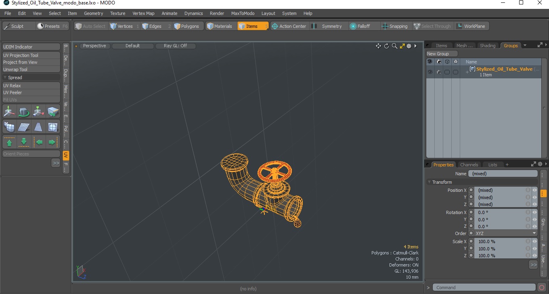Toggle the Symmetry button
The width and height of the screenshot is (549, 294).
(x=328, y=26)
